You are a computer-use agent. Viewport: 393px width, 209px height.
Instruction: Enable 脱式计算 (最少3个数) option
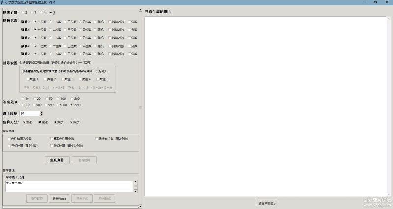coord(66,146)
